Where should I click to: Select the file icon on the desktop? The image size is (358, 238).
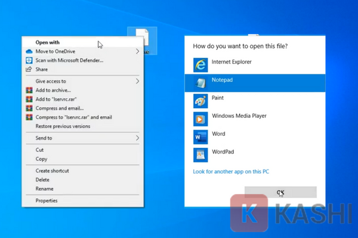(143, 39)
